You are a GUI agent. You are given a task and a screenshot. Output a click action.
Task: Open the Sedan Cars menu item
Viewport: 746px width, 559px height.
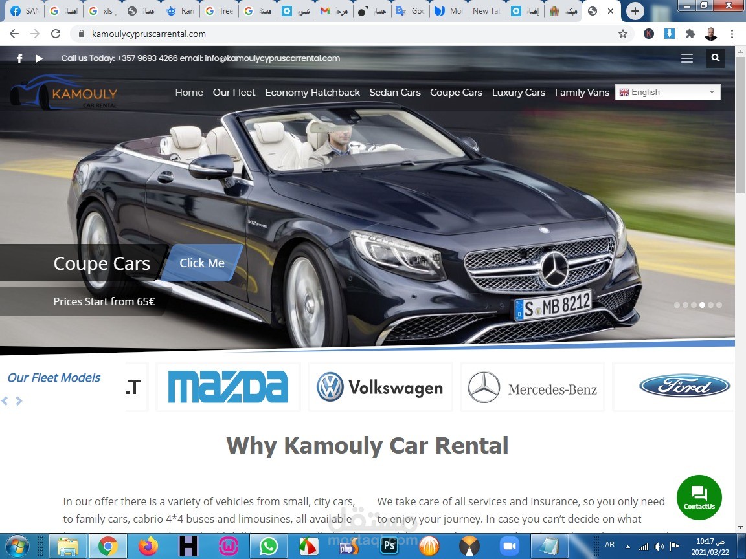[x=395, y=93]
